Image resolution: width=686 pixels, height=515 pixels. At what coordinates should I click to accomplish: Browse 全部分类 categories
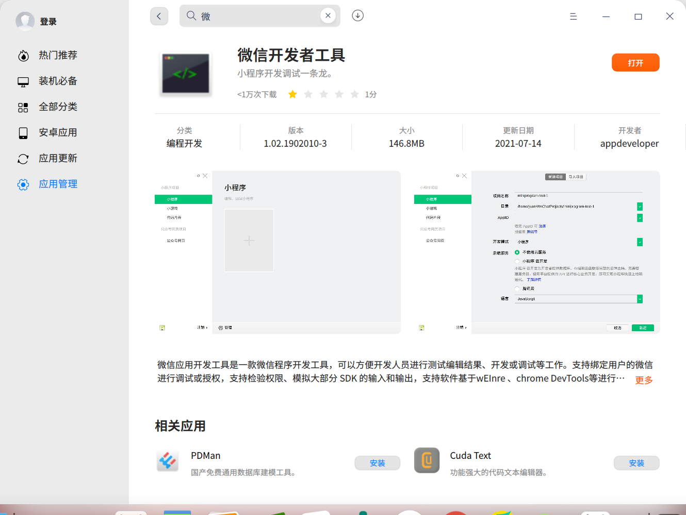coord(58,107)
